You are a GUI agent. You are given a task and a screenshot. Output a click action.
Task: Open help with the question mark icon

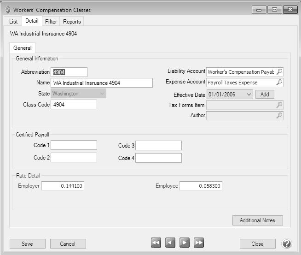point(287,243)
